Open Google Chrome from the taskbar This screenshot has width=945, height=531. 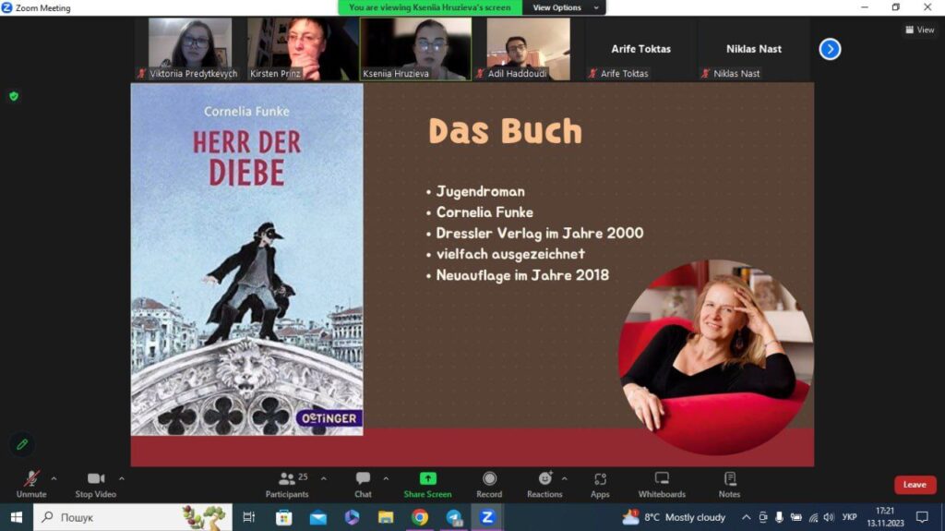pyautogui.click(x=420, y=517)
